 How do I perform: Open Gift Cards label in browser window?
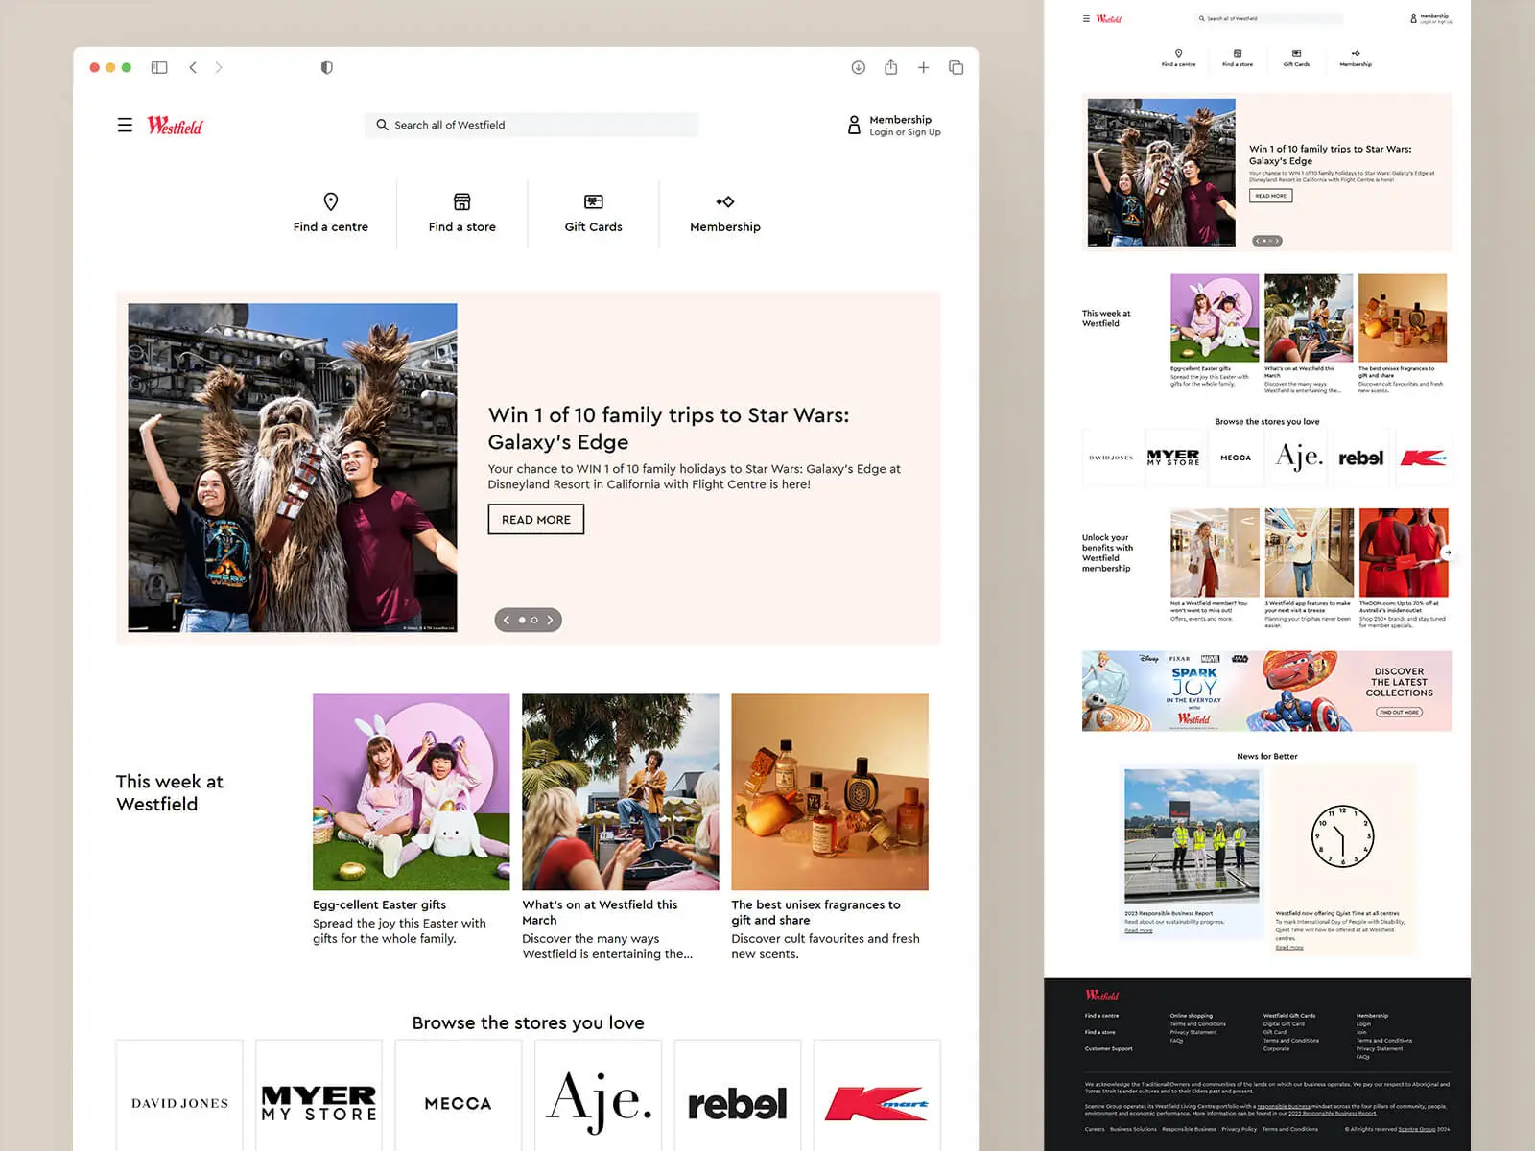pyautogui.click(x=593, y=227)
